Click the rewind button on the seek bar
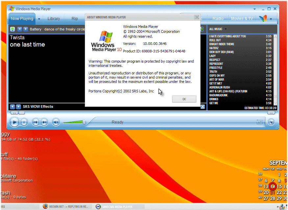This screenshot has height=210, width=288. point(14,113)
